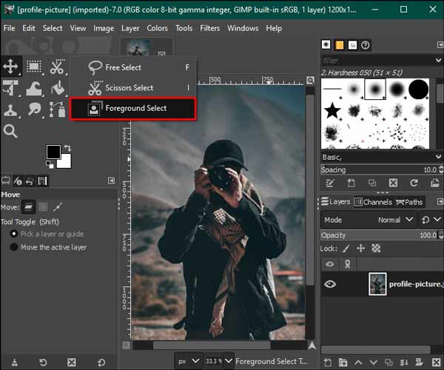
Task: Select 'Move the active layer' option
Action: pos(14,247)
